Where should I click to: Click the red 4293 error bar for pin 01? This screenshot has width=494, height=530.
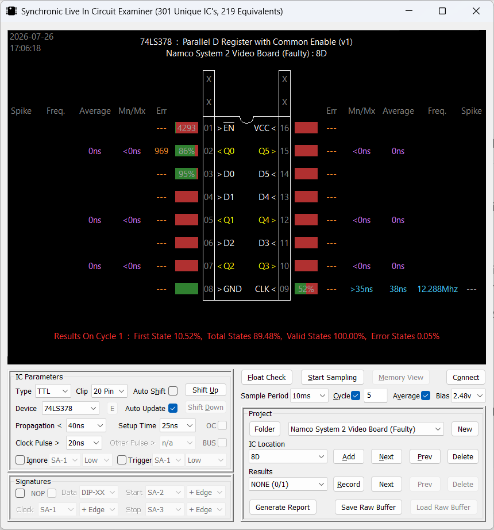pos(186,128)
